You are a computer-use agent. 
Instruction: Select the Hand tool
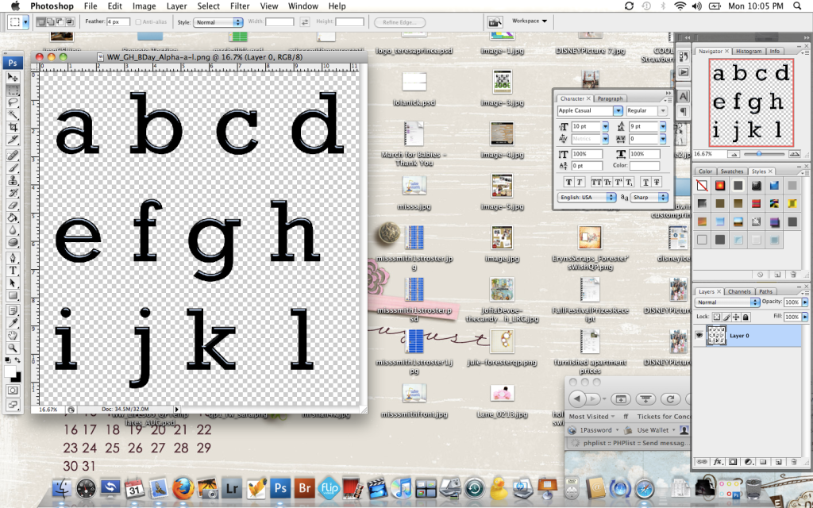coord(13,336)
